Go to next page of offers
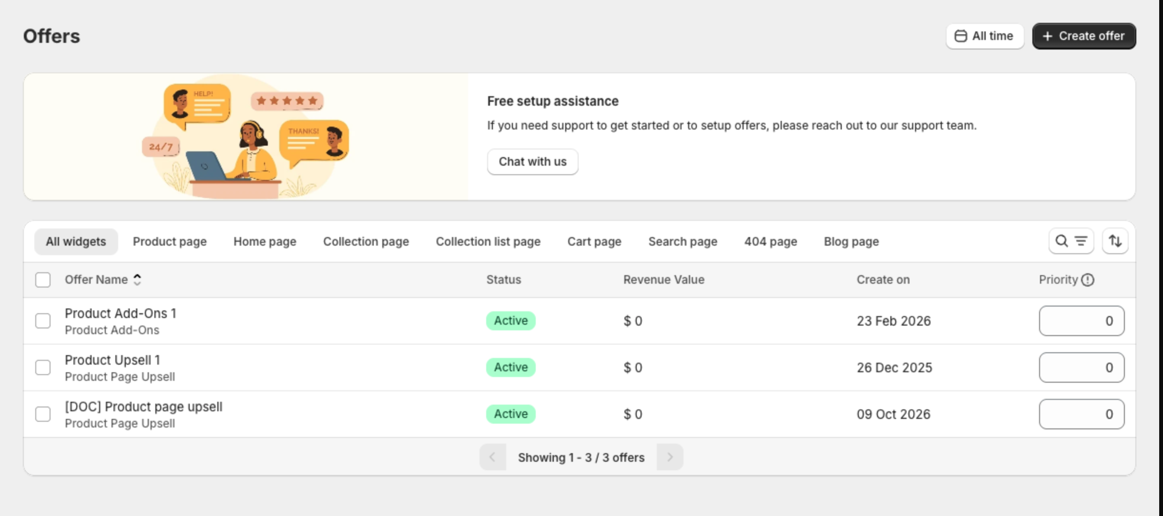This screenshot has height=516, width=1163. 670,457
